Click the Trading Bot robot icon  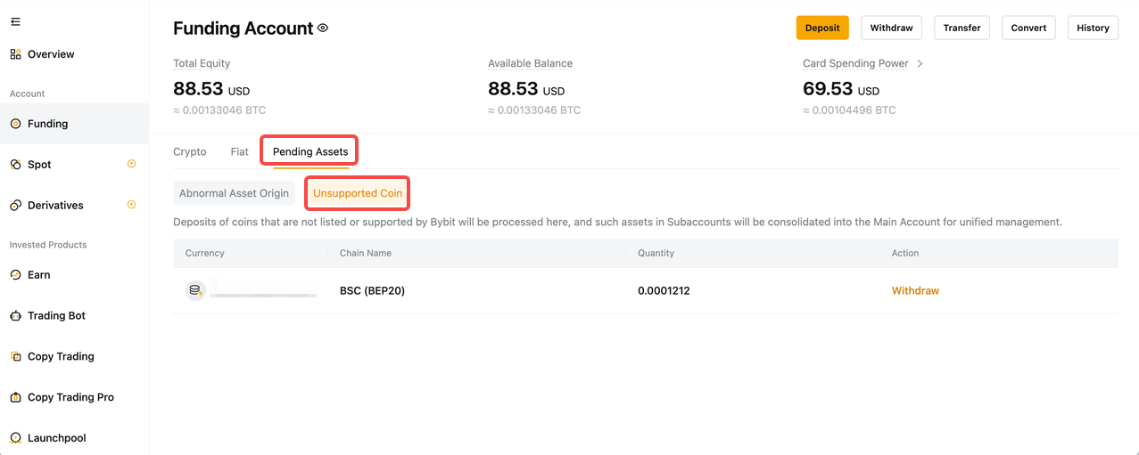(15, 316)
